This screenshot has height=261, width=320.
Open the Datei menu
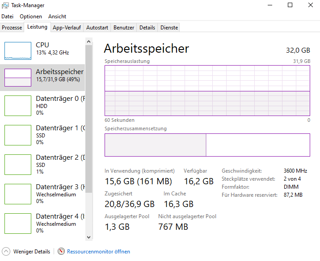[8, 17]
